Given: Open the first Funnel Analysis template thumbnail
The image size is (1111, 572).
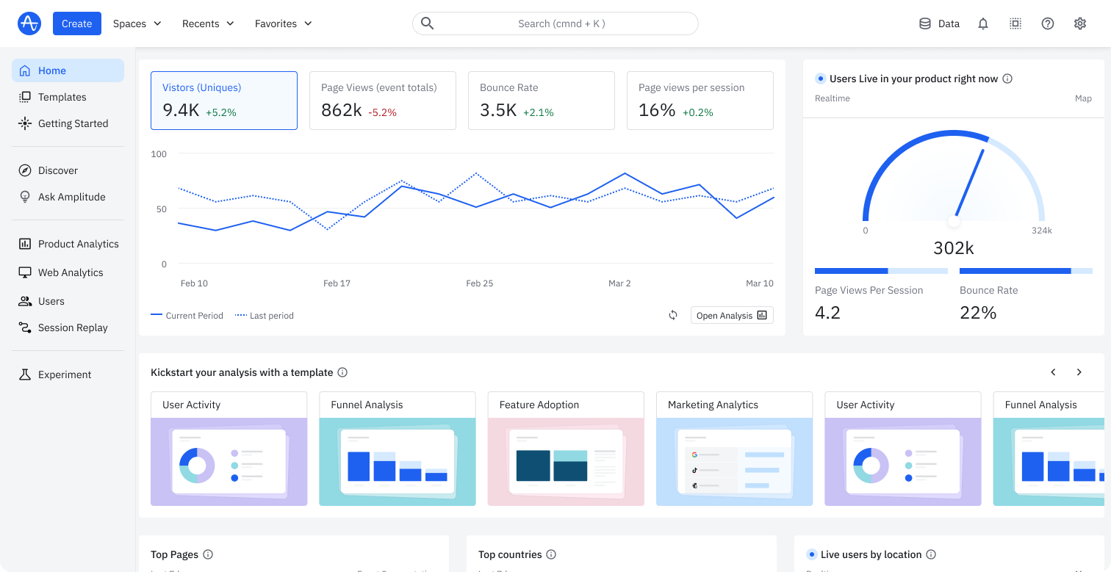Looking at the screenshot, I should [x=398, y=462].
